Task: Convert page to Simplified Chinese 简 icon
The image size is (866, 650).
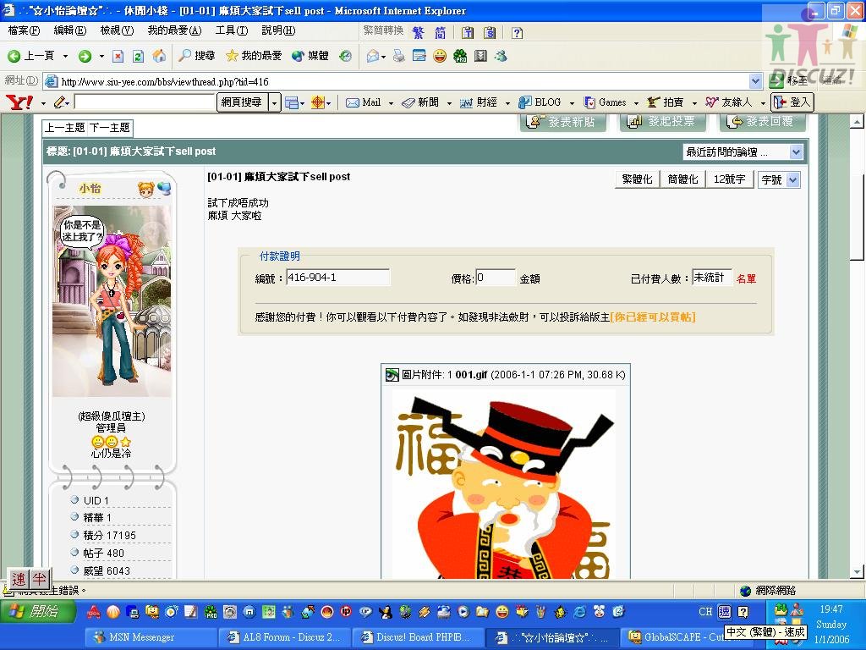Action: tap(440, 33)
